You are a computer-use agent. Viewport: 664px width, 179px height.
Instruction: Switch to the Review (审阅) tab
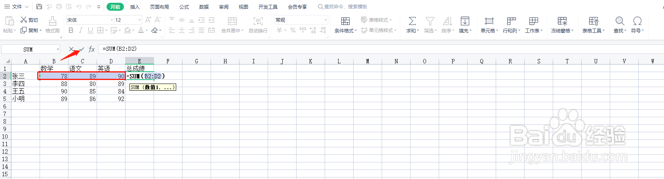(224, 7)
